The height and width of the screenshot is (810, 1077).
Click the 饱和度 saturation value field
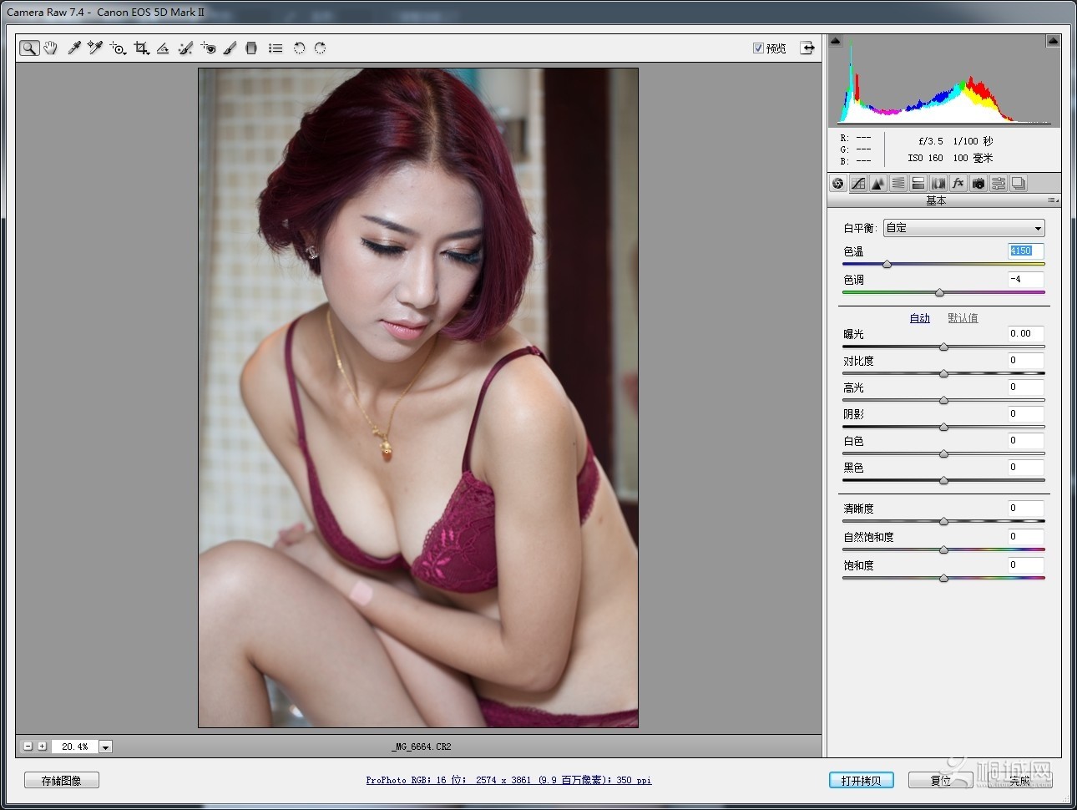tap(1025, 564)
